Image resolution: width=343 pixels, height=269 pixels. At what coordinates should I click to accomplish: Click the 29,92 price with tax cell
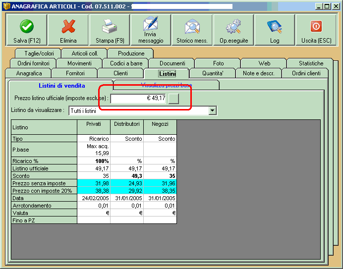(x=127, y=191)
